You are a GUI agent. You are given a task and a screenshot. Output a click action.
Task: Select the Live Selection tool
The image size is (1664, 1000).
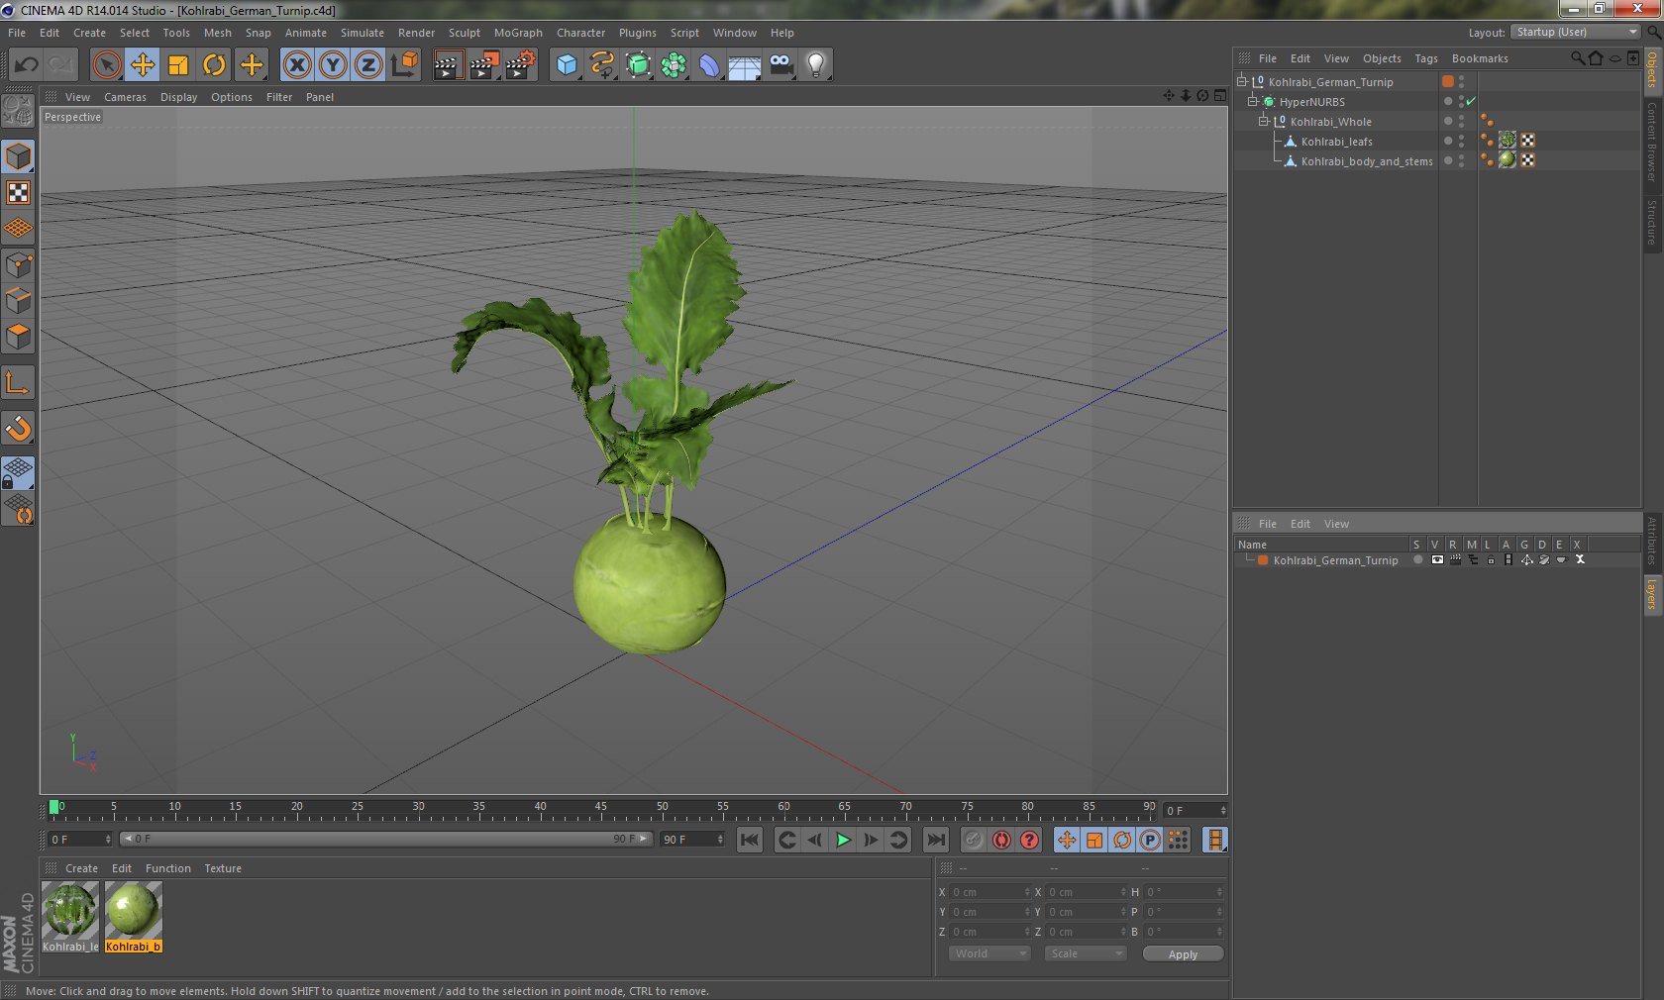pos(106,65)
